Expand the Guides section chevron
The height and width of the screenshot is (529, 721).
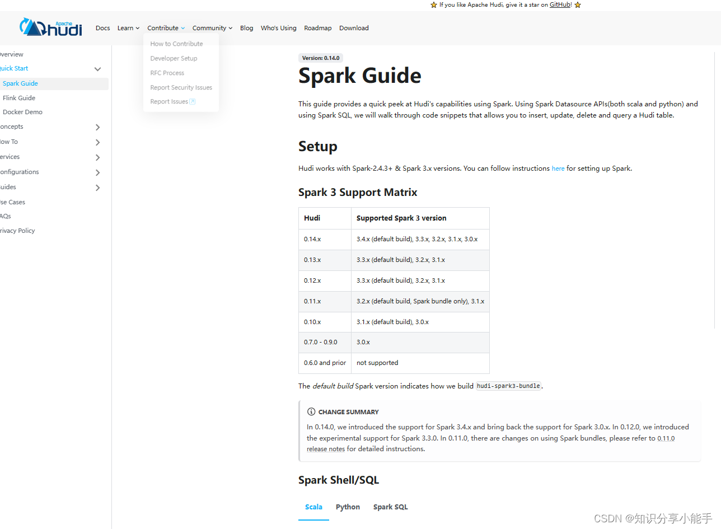point(97,188)
